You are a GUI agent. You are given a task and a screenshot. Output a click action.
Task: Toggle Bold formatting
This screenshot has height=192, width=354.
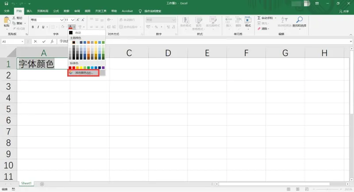click(33, 27)
